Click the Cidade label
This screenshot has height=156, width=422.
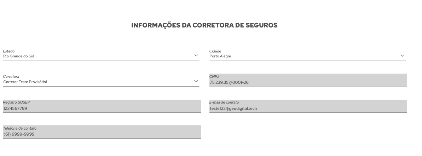pyautogui.click(x=215, y=51)
